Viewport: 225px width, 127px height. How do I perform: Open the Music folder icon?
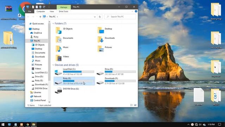point(59,49)
